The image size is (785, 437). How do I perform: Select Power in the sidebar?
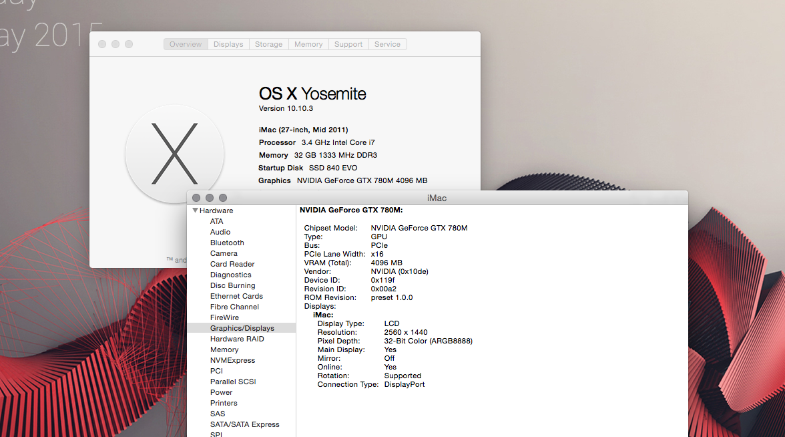(x=222, y=392)
